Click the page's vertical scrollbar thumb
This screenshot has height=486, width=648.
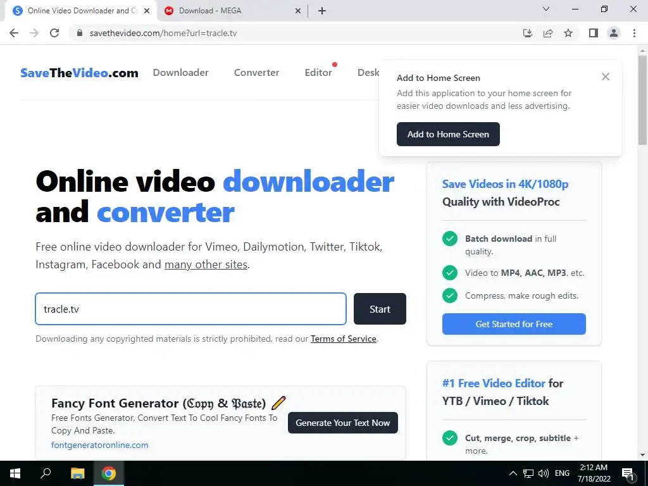642,99
